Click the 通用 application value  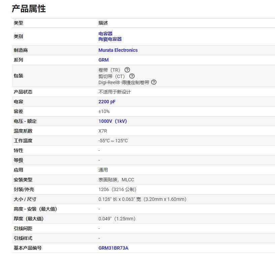(102, 170)
